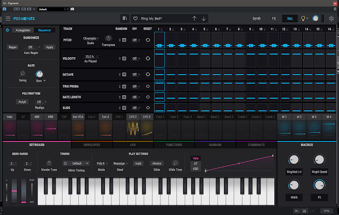Open the Reassign Steal dropdown
Viewport: 339px width, 215px height.
point(121,163)
